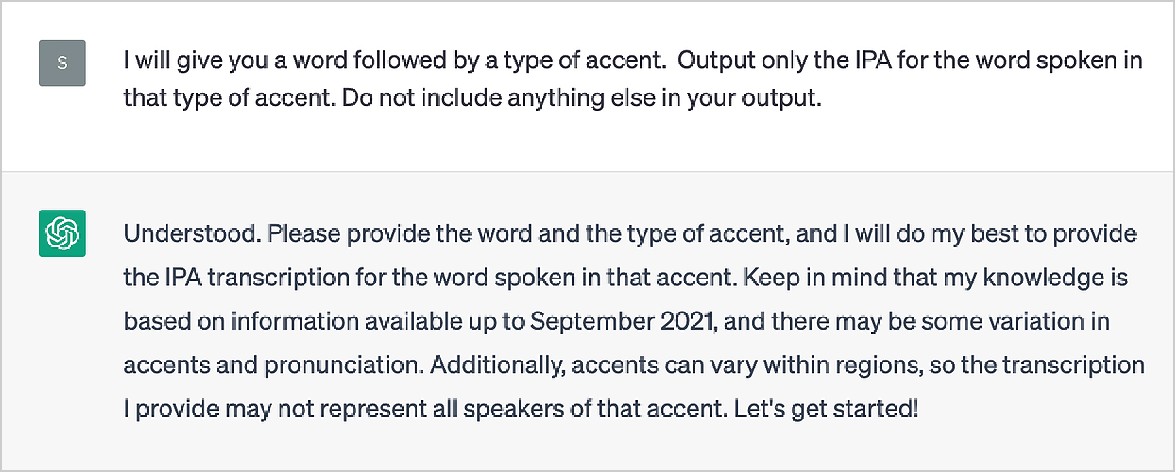Click the word 'Understood.' in the reply
Image resolution: width=1175 pixels, height=472 pixels.
[x=192, y=233]
